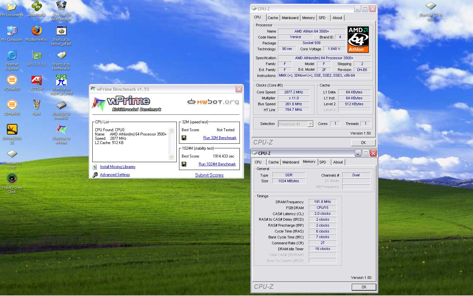Screen dimensions: 473x296
Task: Click Bus Speed value 261.6 MHz
Action: 294,104
